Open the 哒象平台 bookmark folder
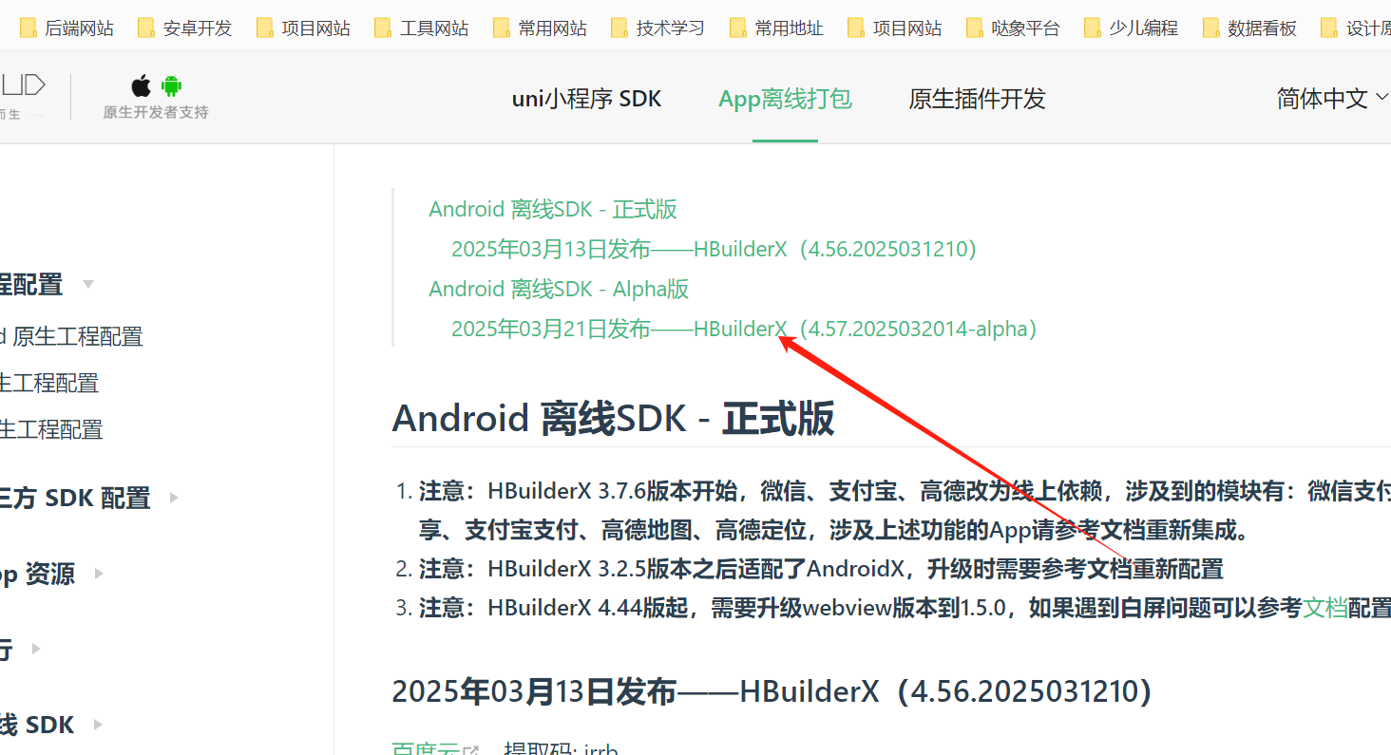1391x755 pixels. pyautogui.click(x=1013, y=28)
